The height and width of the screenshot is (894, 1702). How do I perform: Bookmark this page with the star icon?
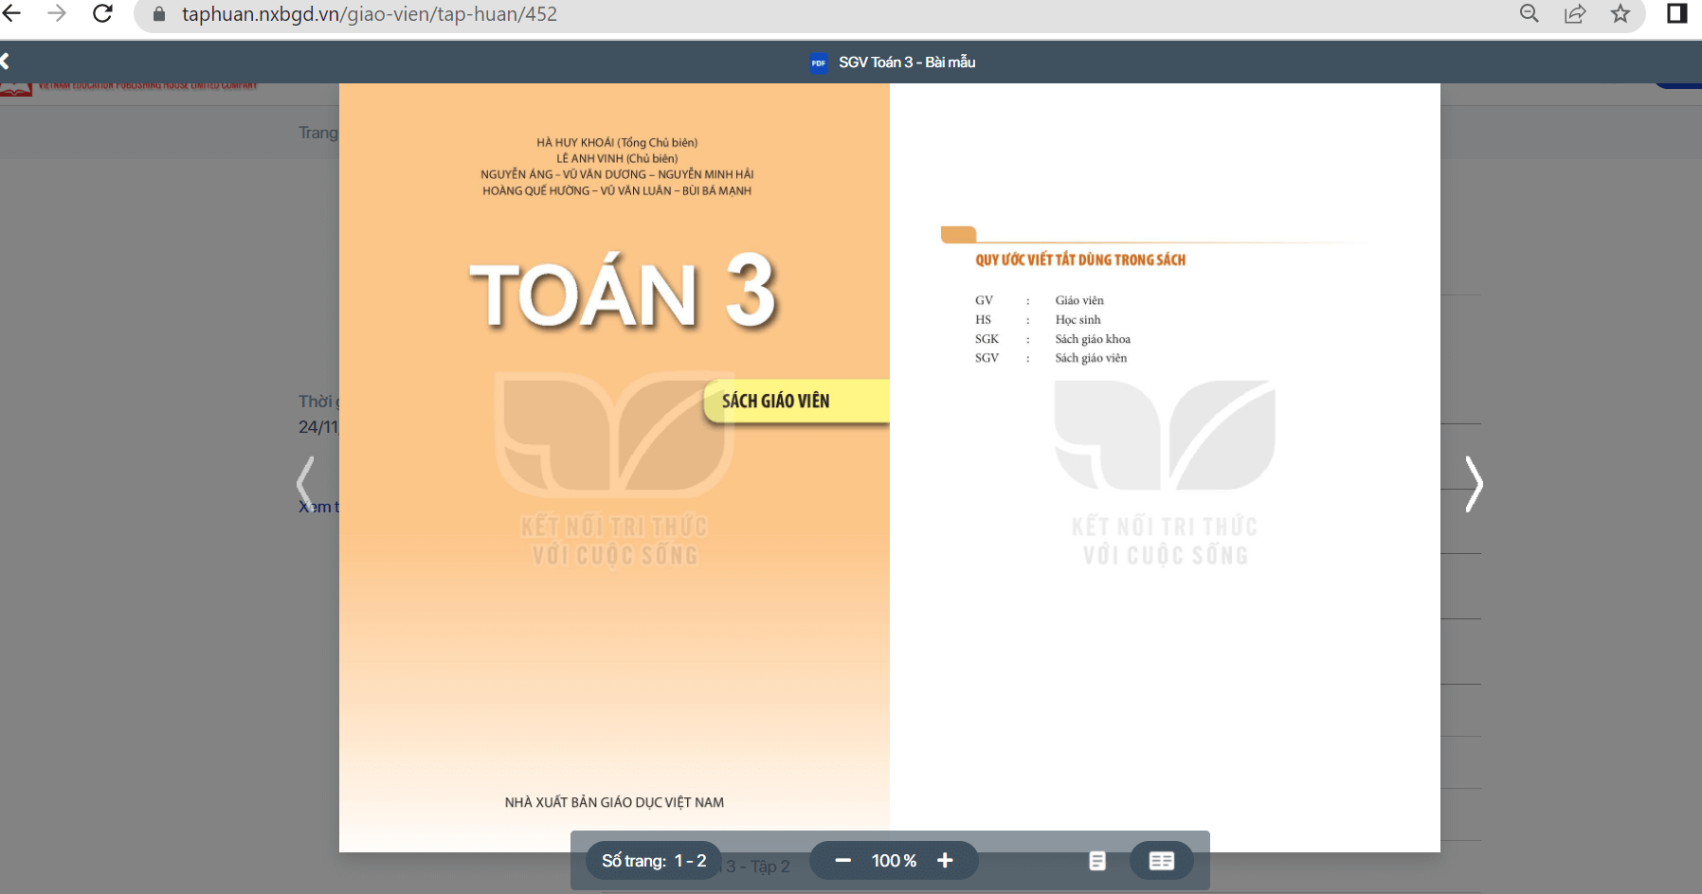pyautogui.click(x=1621, y=13)
